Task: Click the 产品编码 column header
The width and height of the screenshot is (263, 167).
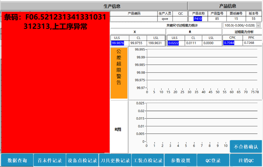Action: [134, 13]
